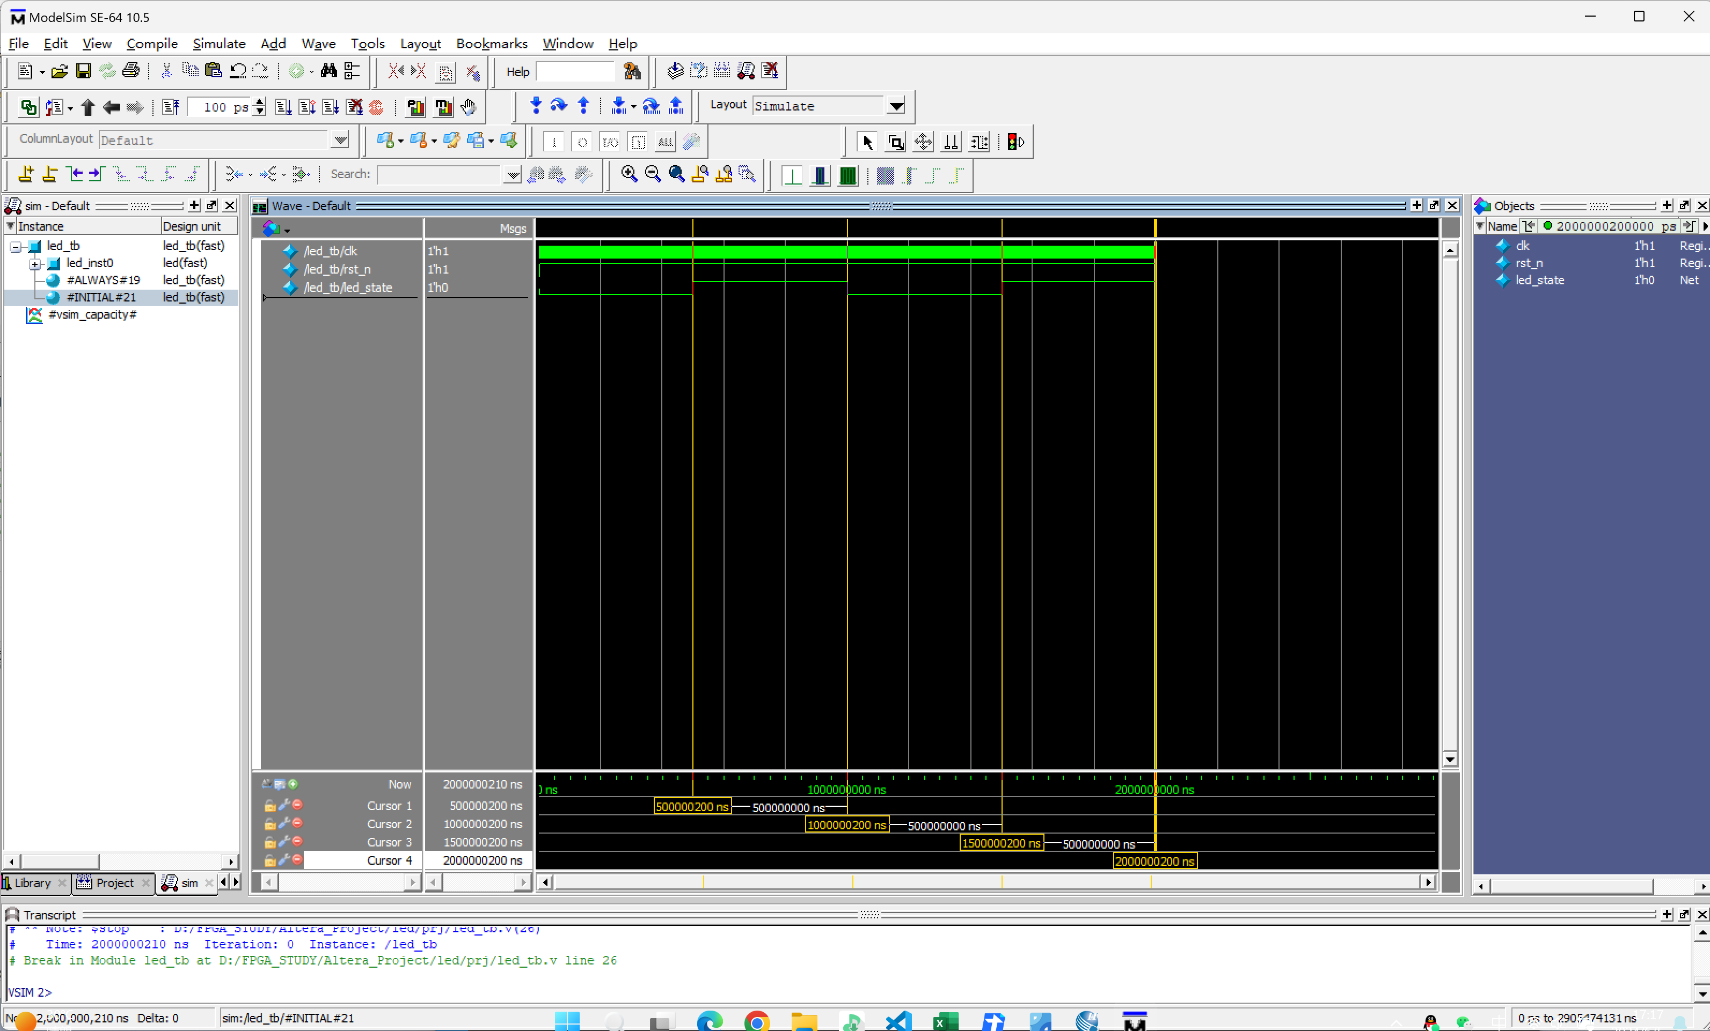
Task: Click the Zoom Full solid magnifier icon
Action: tap(676, 174)
